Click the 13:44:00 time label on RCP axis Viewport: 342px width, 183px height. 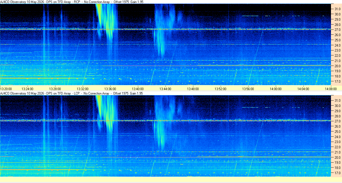tap(165, 89)
